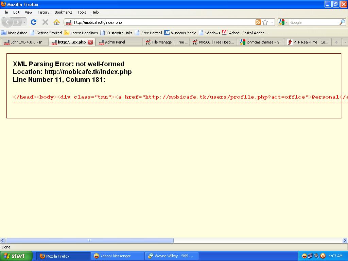Close the active index.php tab

click(x=90, y=42)
